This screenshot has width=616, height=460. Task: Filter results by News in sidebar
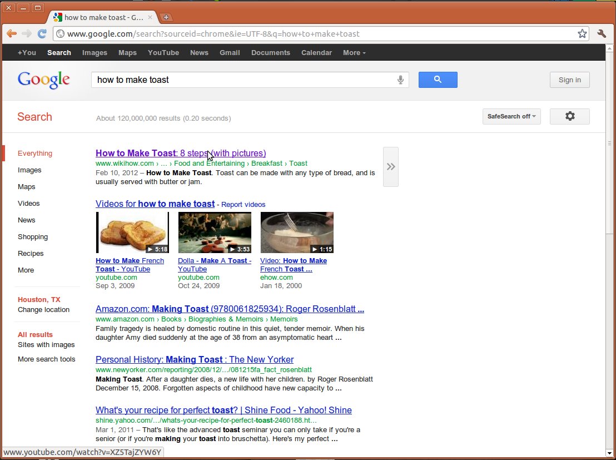click(x=26, y=220)
